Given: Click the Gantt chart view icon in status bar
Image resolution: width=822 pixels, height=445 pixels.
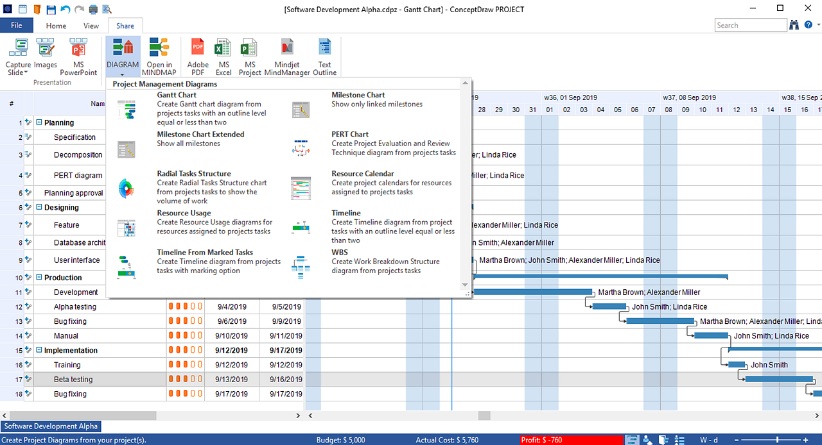Looking at the screenshot, I should click(x=632, y=440).
